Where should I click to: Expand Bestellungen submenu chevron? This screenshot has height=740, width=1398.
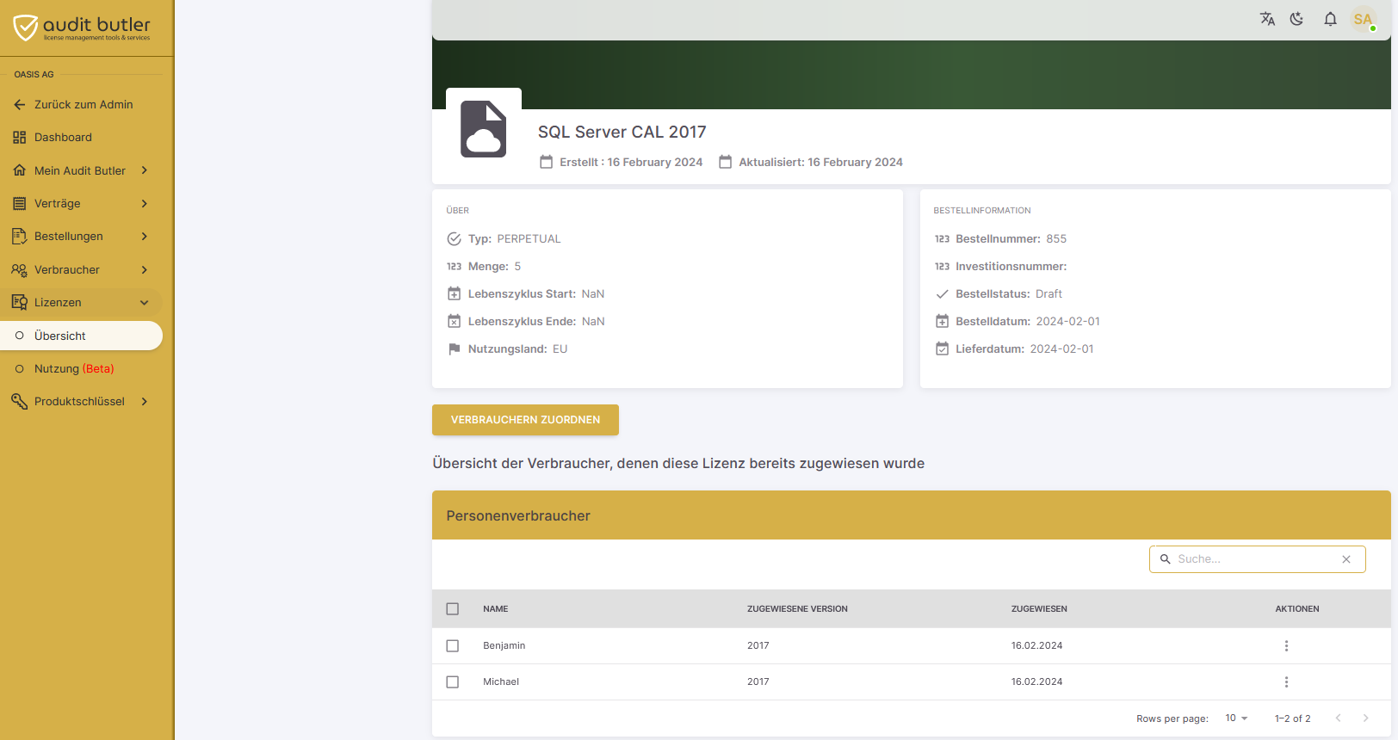pos(145,237)
